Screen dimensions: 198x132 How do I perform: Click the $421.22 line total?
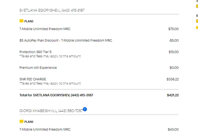(x=173, y=95)
